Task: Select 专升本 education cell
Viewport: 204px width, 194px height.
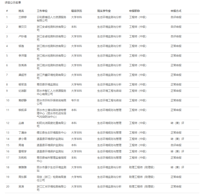Action: pos(75,100)
